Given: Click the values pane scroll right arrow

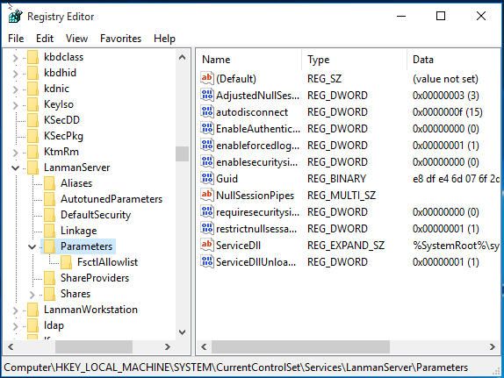Looking at the screenshot, I should click(492, 346).
